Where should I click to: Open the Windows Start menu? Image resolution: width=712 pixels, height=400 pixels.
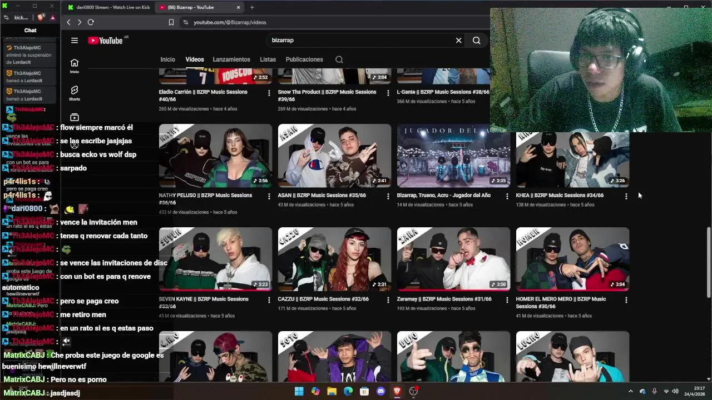pyautogui.click(x=299, y=391)
